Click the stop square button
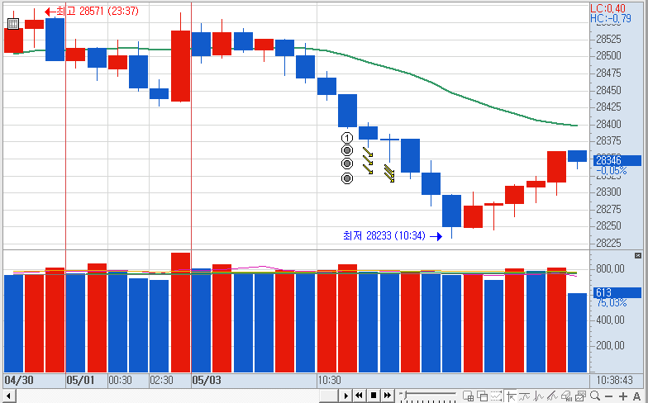The image size is (648, 403). point(374,396)
